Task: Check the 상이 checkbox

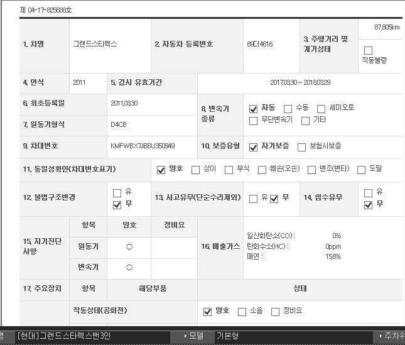Action: click(x=195, y=170)
